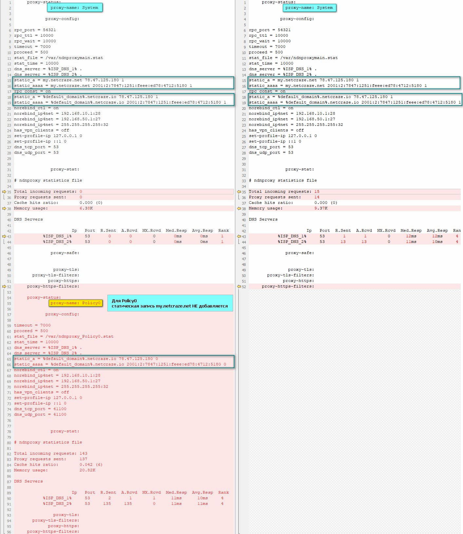This screenshot has height=534, width=463.
Task: Click the 'dns_tcp_port = 41100' line
Action: point(40,409)
